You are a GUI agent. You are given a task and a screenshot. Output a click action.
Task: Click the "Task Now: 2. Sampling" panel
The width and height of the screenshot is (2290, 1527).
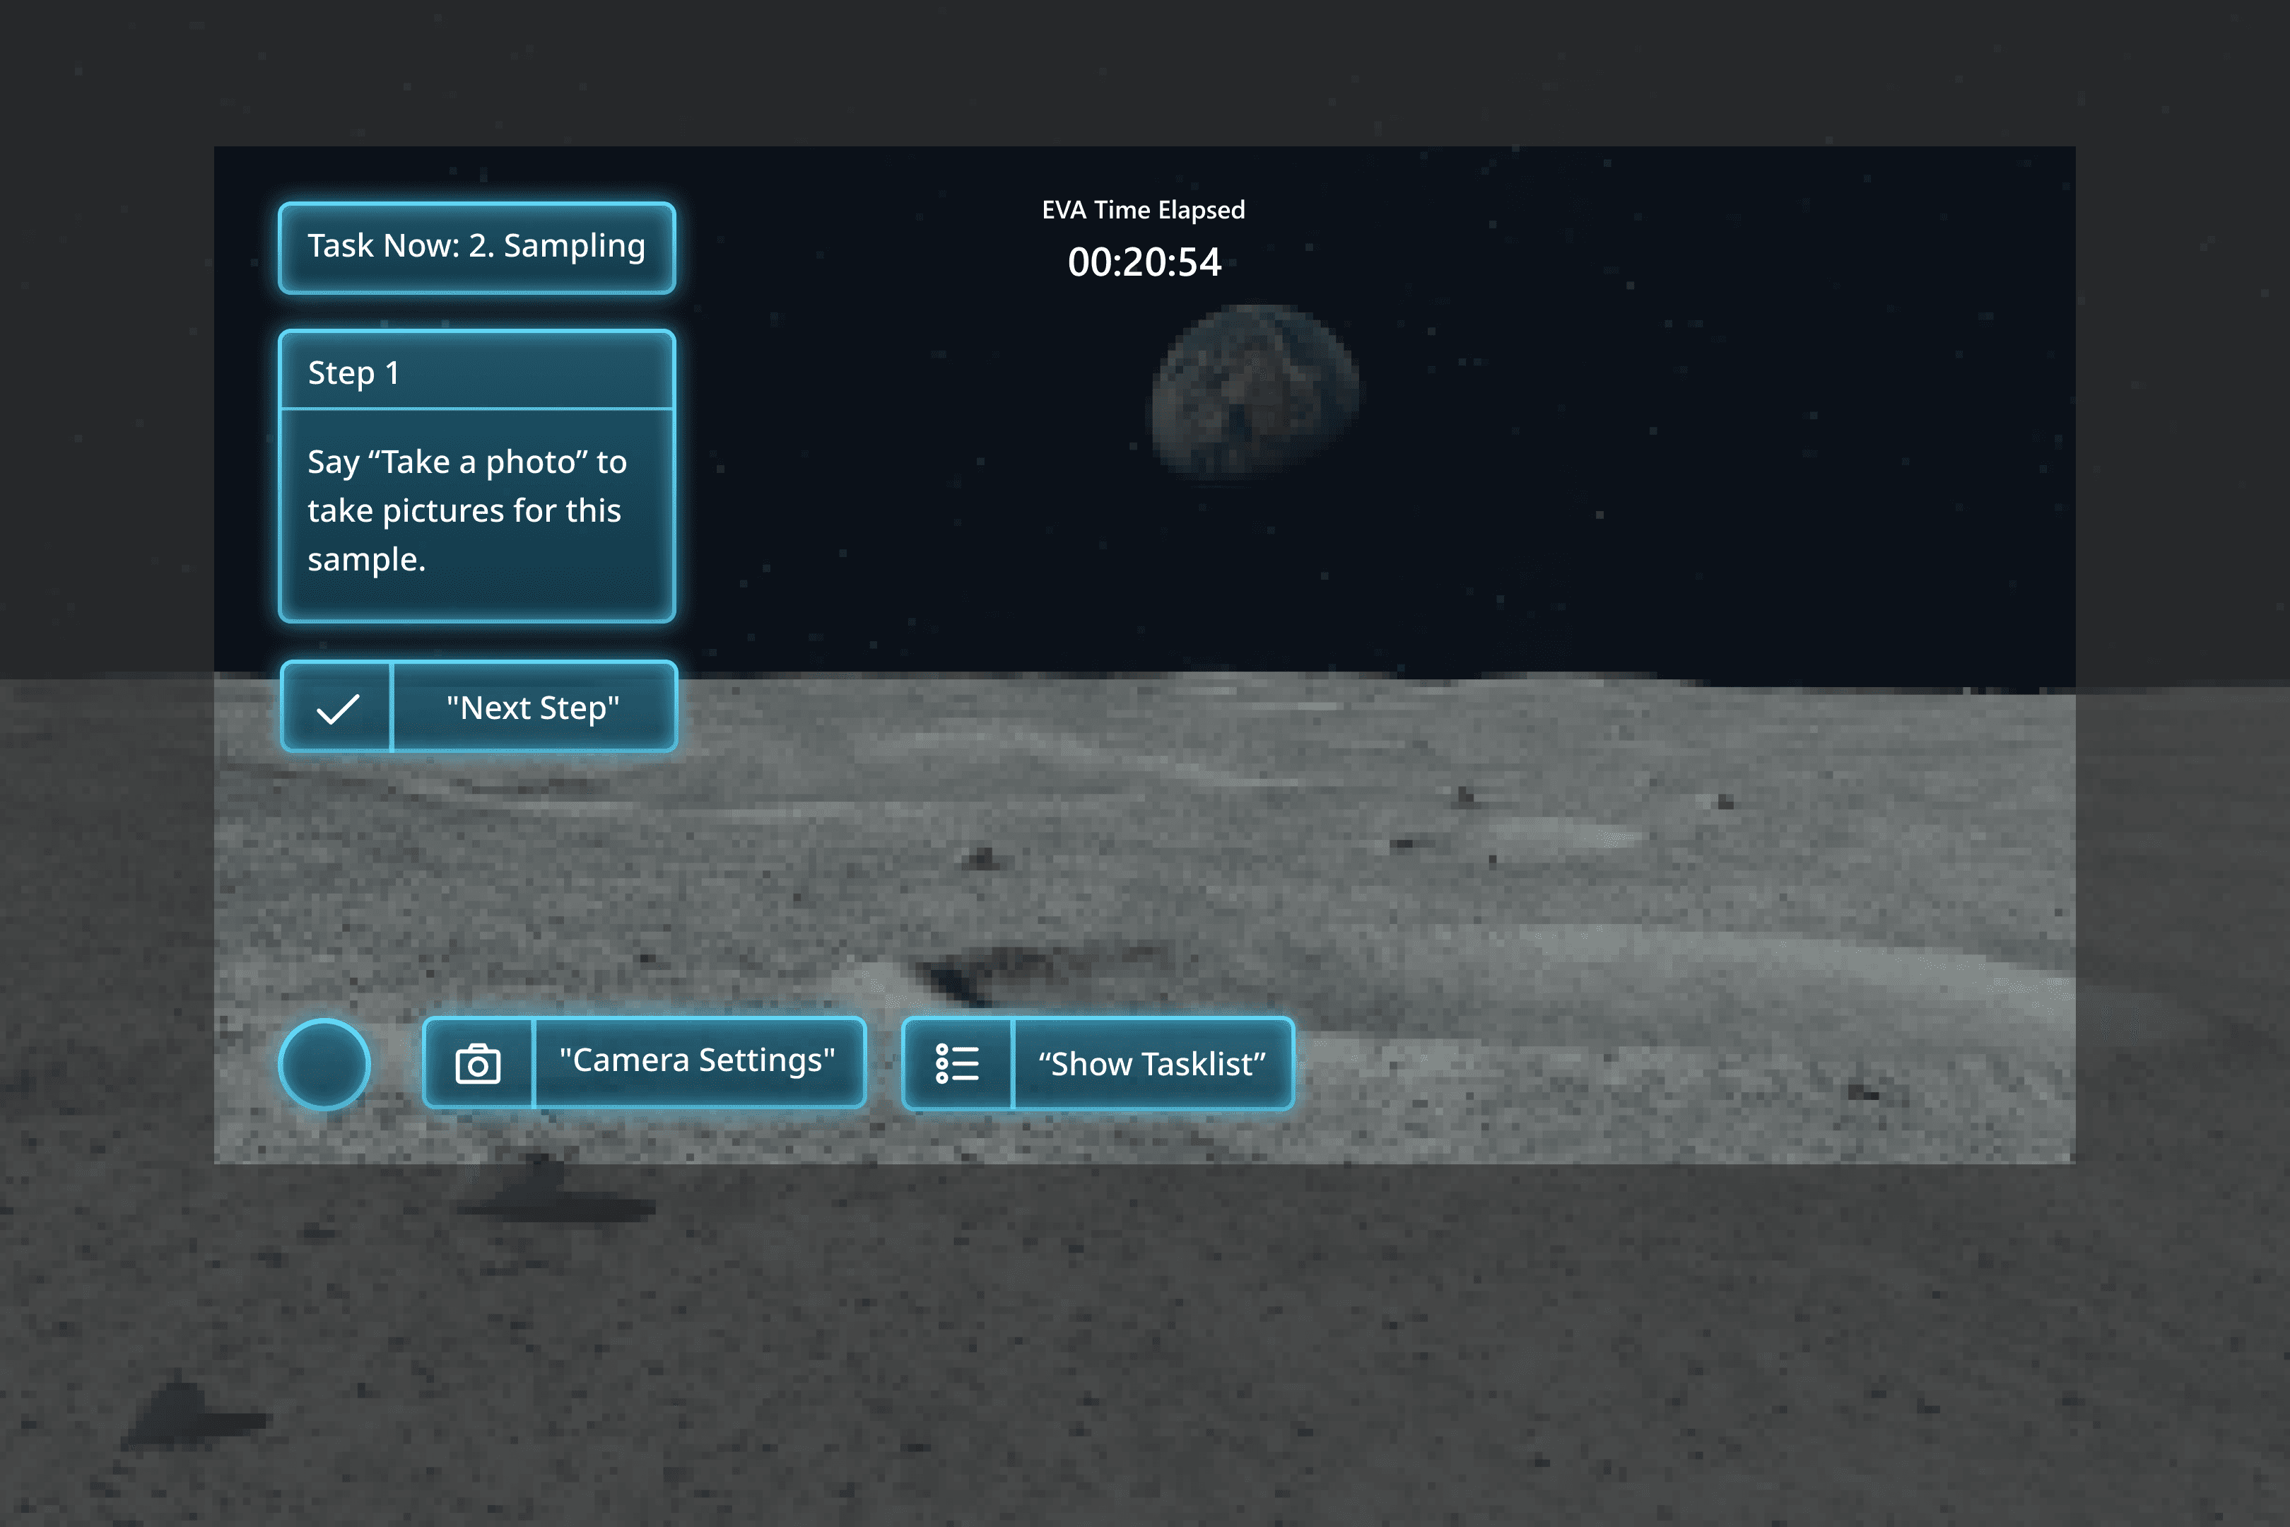(x=476, y=247)
